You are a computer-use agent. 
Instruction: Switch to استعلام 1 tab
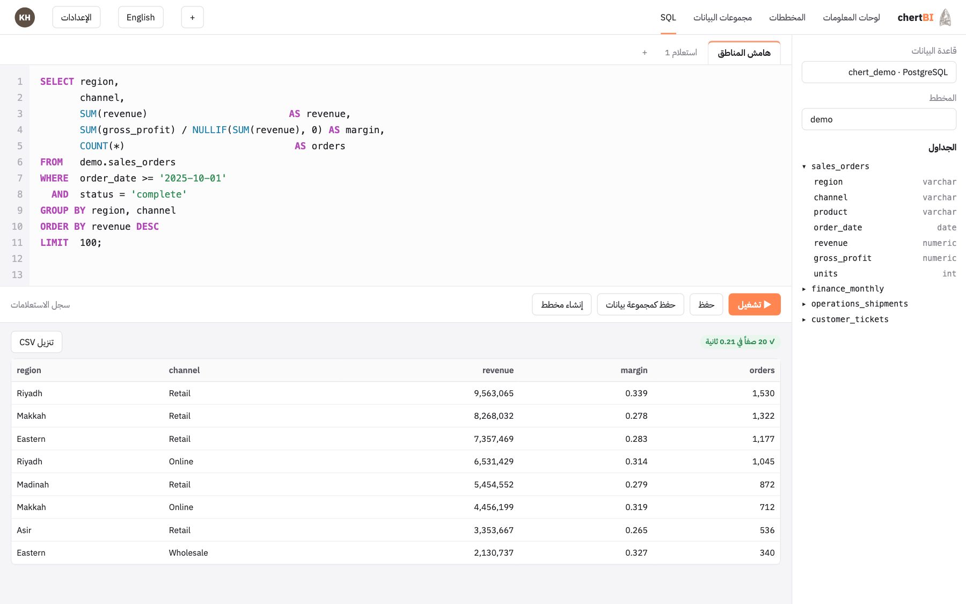680,53
